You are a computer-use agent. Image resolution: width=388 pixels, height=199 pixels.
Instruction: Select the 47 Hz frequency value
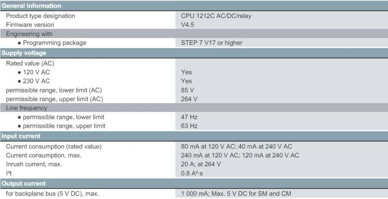click(x=189, y=117)
